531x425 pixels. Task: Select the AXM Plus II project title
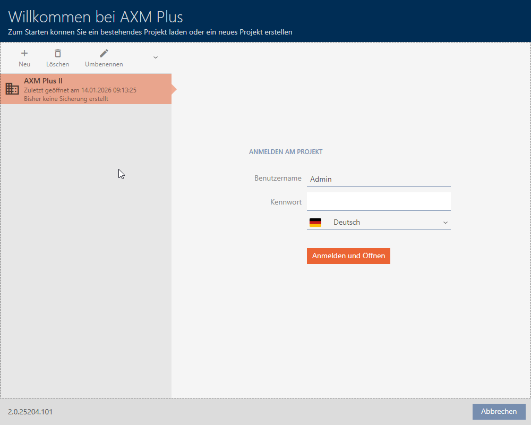[x=44, y=81]
